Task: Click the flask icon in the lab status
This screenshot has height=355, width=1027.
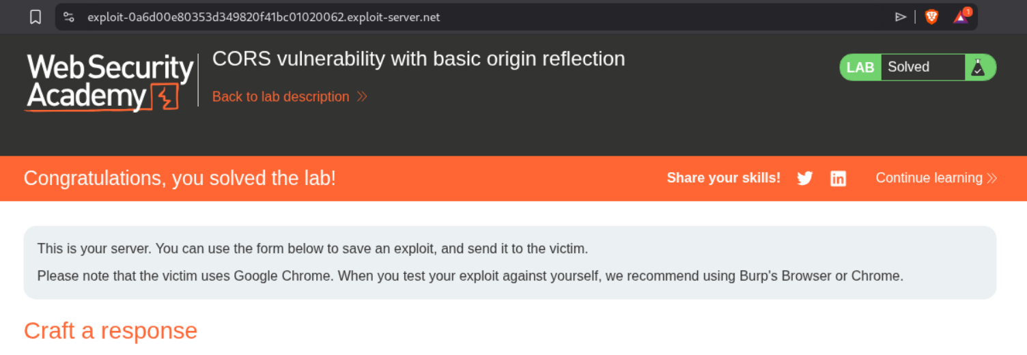Action: [x=978, y=68]
